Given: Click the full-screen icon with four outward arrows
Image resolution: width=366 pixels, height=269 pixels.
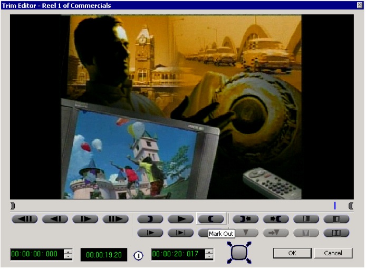Looking at the screenshot, I should [x=239, y=253].
